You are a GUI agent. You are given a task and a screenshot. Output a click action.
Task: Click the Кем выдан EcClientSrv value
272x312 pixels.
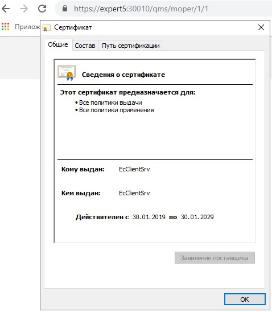click(134, 193)
